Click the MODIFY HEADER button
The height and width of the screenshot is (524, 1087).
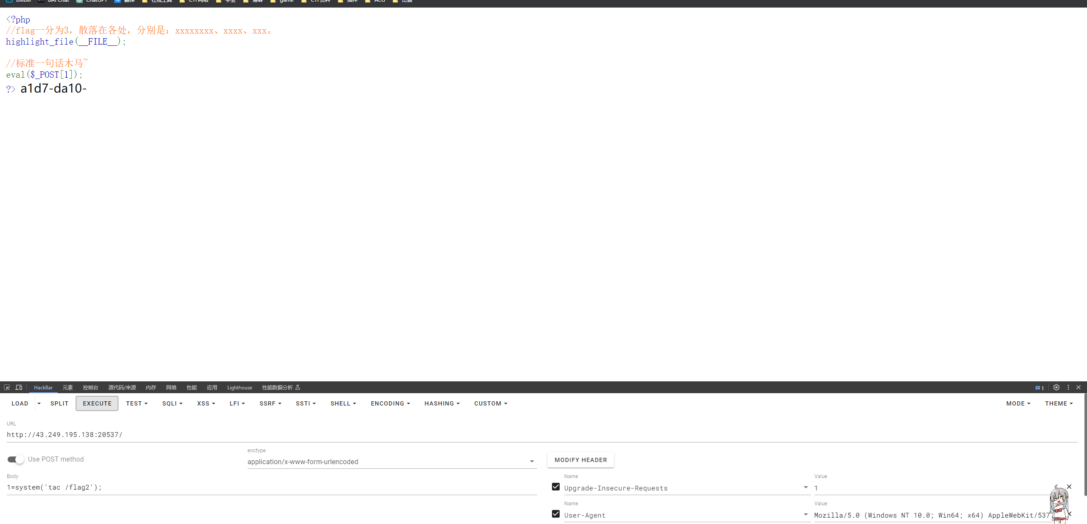click(580, 460)
